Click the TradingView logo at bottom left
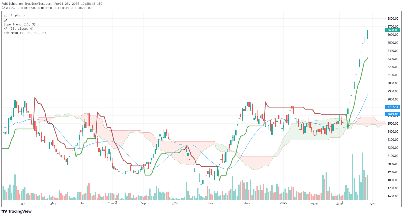Screen dimensions: 403x216 pos(17,211)
